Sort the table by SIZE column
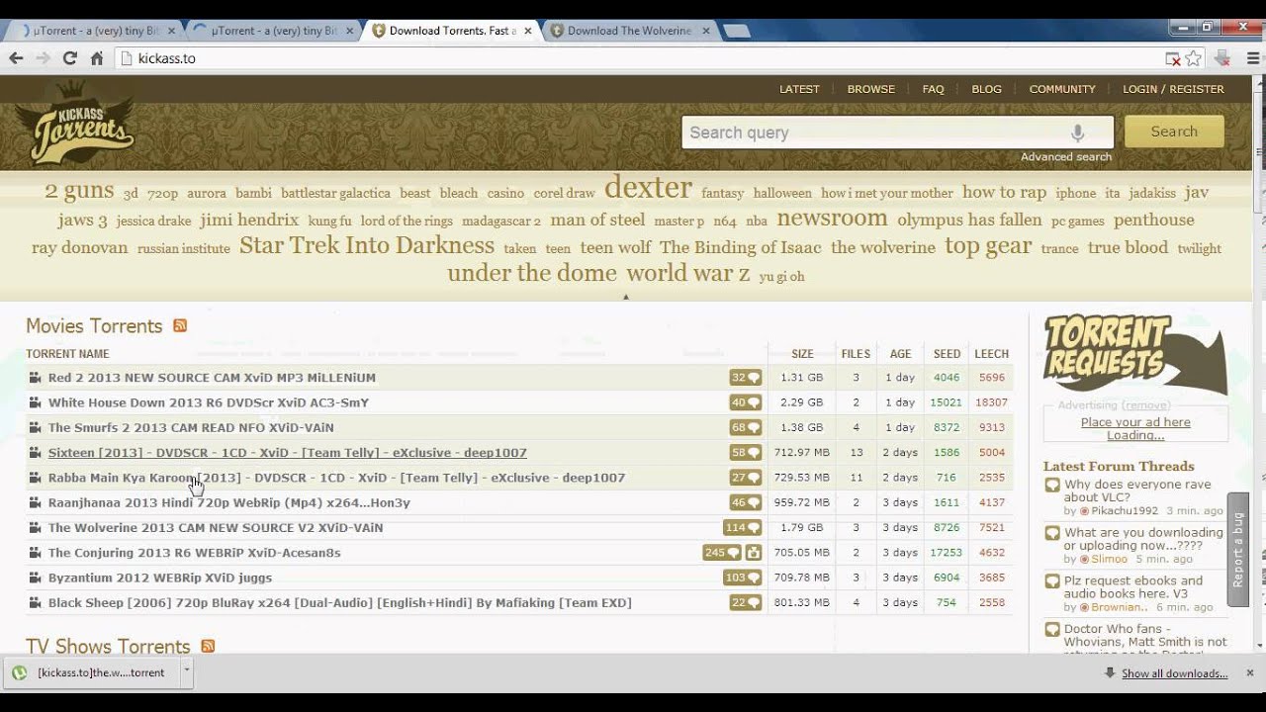This screenshot has width=1266, height=712. click(802, 354)
